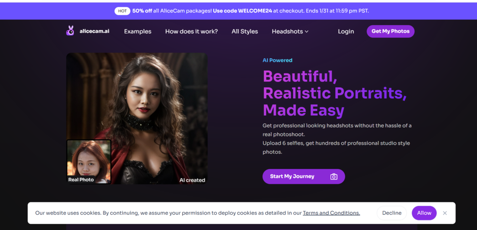Expand the Headshots dropdown chevron
477x230 pixels.
coord(307,31)
